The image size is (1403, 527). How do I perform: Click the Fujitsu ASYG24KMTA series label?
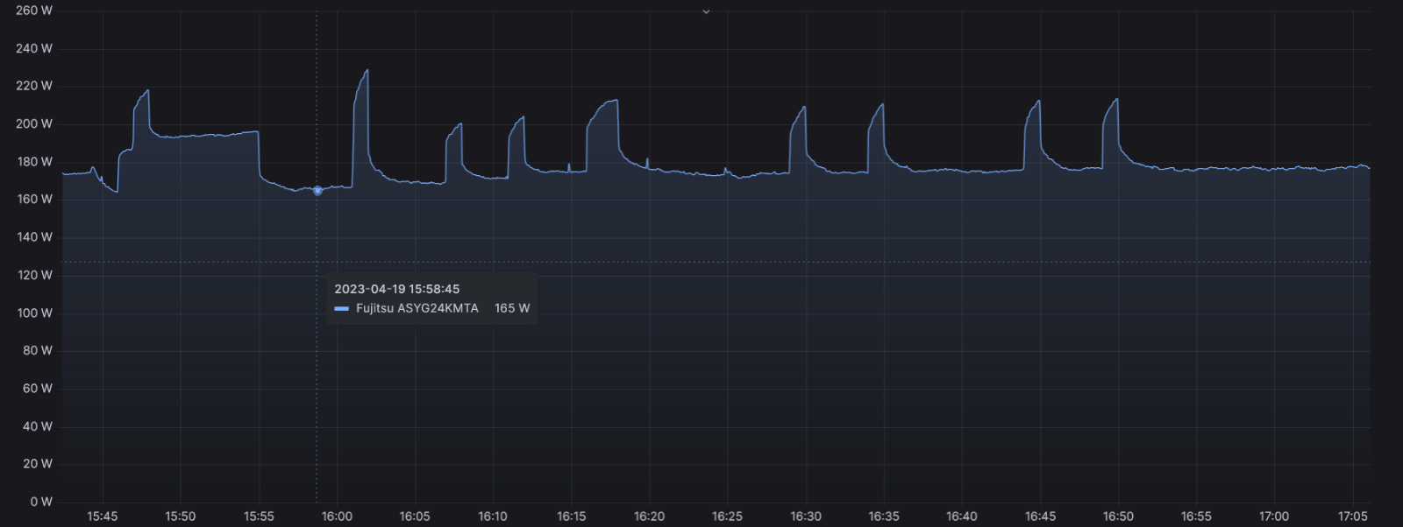pyautogui.click(x=417, y=308)
